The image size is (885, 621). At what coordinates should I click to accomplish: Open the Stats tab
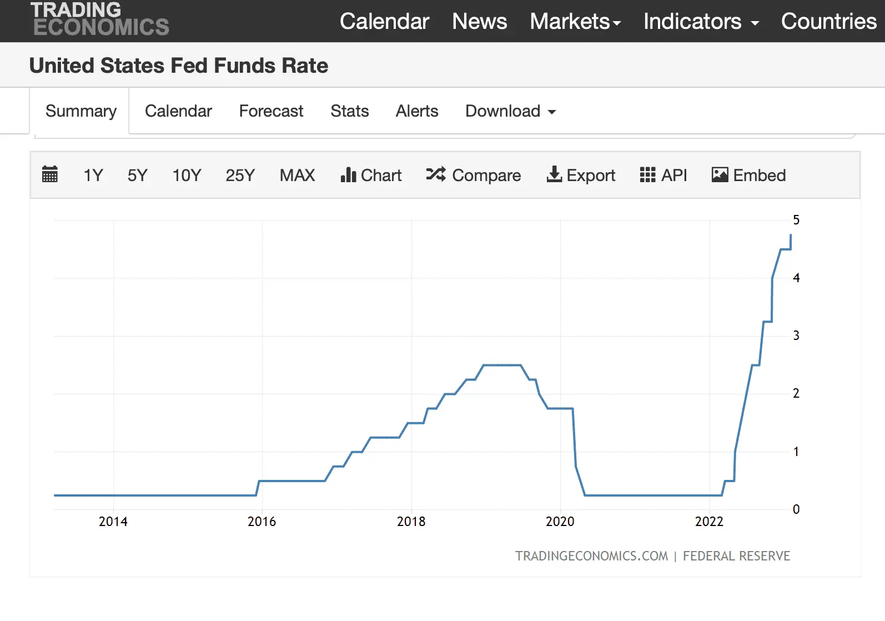(349, 111)
